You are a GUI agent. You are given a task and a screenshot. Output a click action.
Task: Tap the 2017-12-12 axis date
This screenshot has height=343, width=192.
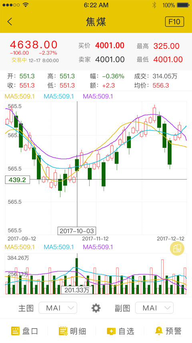coord(171,239)
